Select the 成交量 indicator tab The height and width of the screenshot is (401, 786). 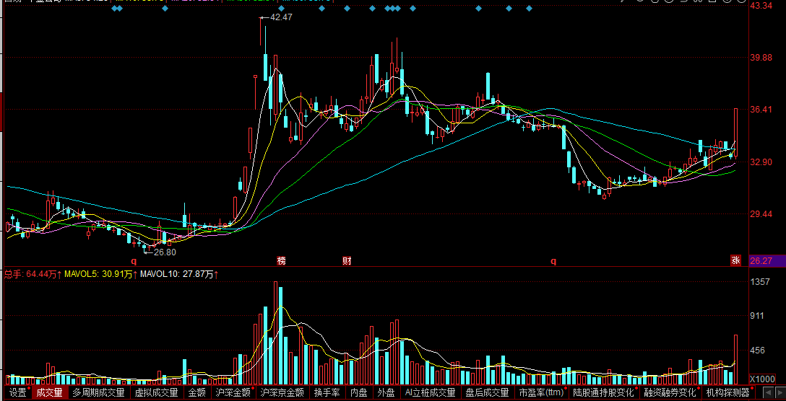[x=50, y=392]
